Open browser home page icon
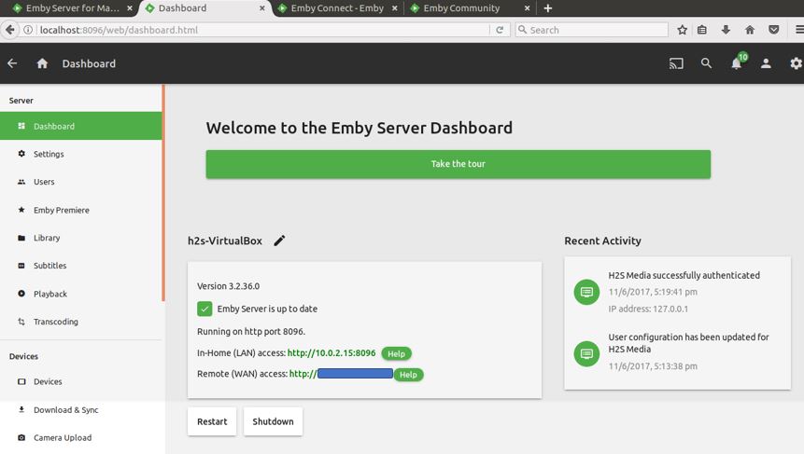 [x=750, y=30]
